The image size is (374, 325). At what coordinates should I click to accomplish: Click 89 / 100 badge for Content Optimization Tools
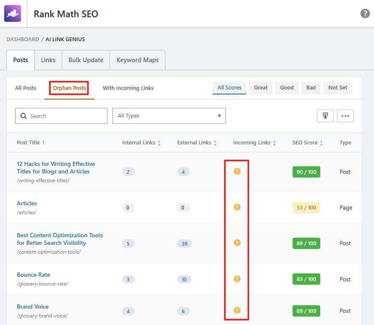[306, 244]
